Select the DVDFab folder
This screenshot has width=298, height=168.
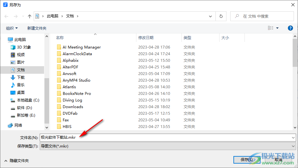70,113
